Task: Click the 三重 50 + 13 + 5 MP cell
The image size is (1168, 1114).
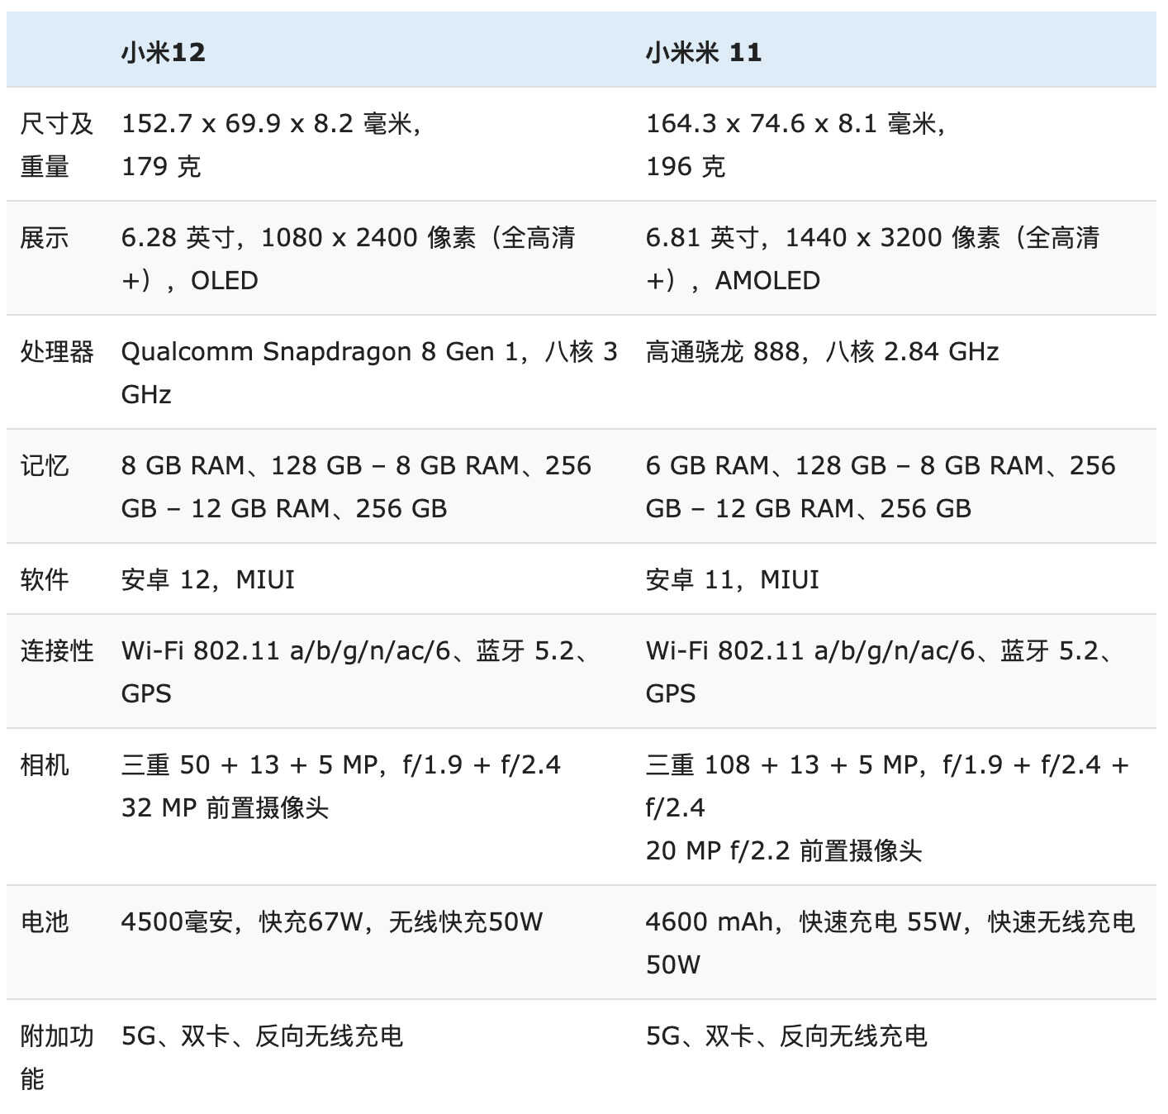Action: 341,786
